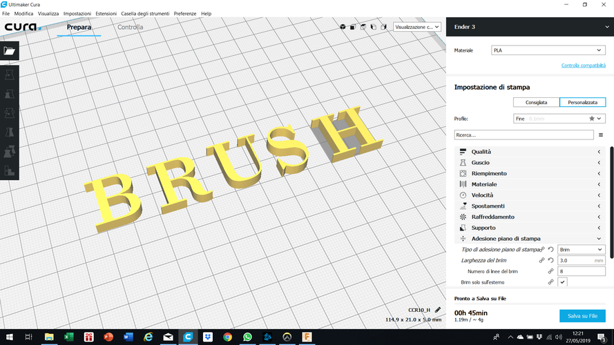Open file with the folder icon

[x=10, y=51]
